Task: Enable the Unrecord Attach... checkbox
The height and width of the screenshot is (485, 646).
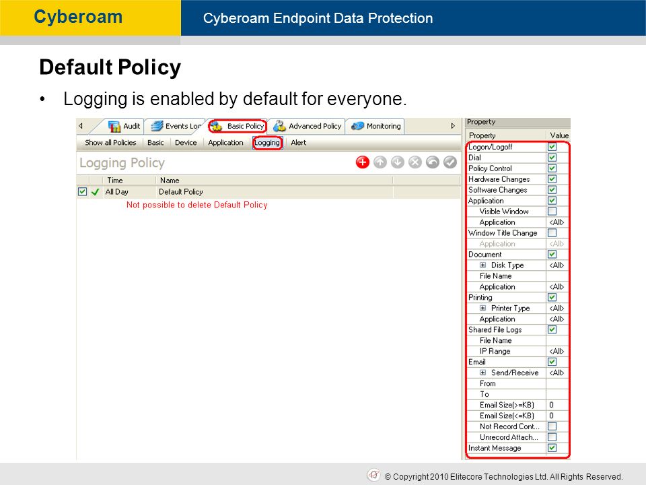Action: click(x=552, y=437)
